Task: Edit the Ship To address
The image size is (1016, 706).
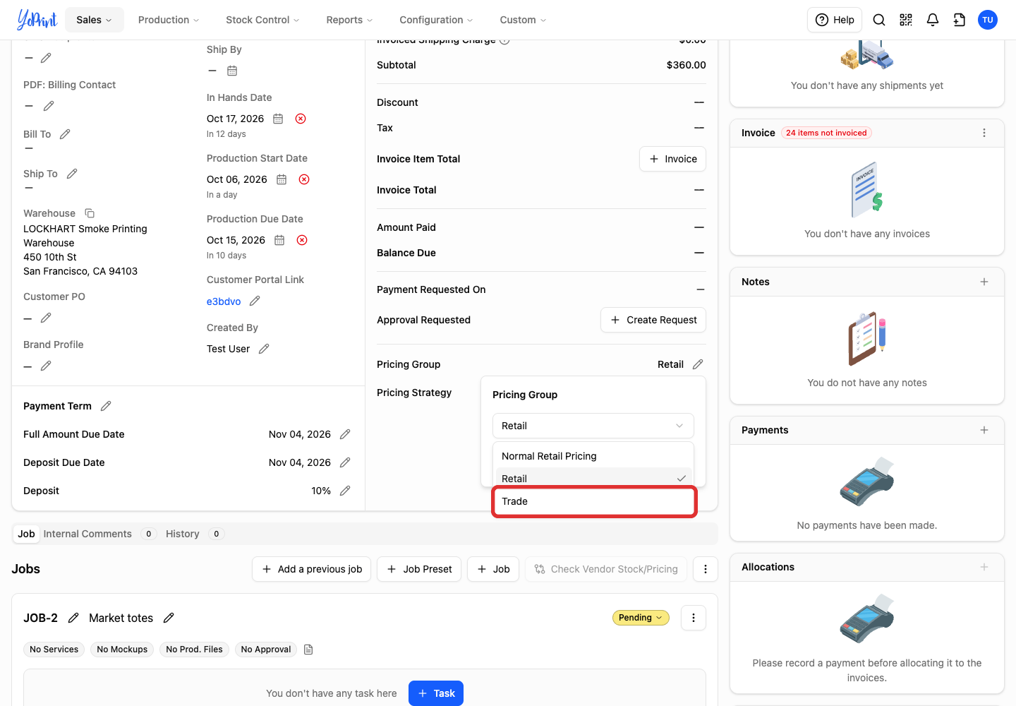Action: coord(72,174)
